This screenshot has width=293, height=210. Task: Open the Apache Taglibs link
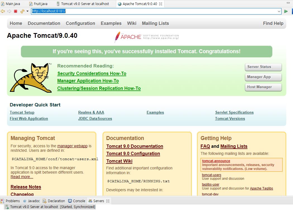click(261, 188)
